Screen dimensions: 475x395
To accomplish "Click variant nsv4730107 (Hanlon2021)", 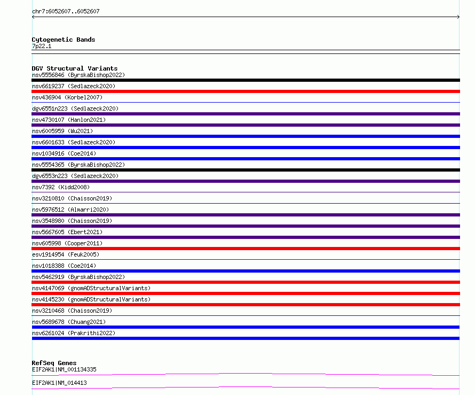I will pyautogui.click(x=69, y=120).
